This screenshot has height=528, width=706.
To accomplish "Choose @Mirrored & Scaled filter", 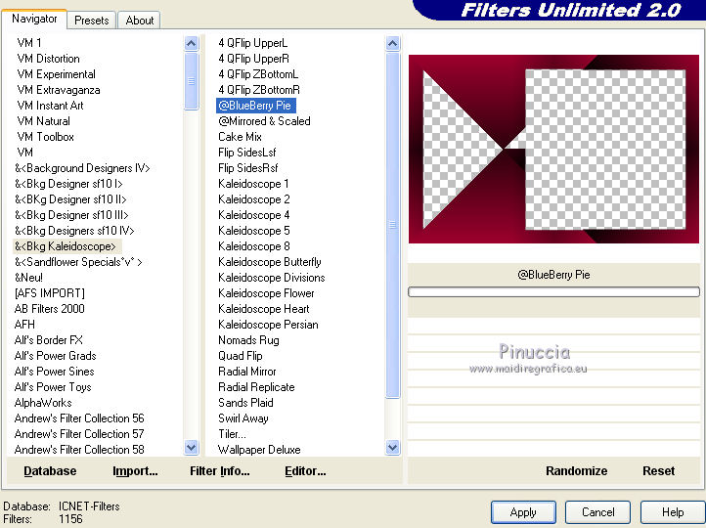I will pos(264,121).
